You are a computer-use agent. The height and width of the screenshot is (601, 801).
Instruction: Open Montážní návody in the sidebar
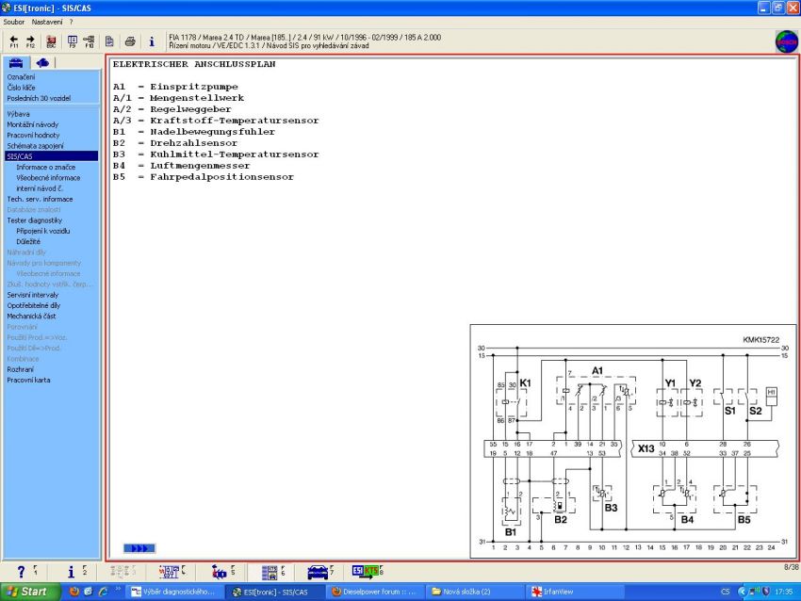pos(33,124)
